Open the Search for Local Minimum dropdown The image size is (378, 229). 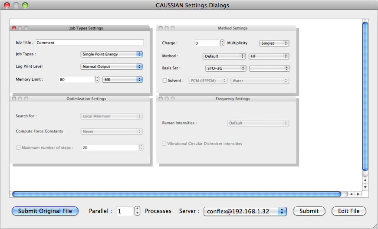[x=112, y=116]
